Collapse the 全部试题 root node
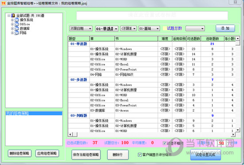The height and width of the screenshot is (165, 244). tap(9, 16)
